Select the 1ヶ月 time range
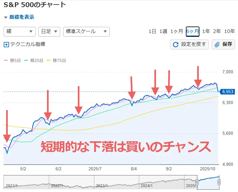The width and height of the screenshot is (238, 192). pos(177,31)
